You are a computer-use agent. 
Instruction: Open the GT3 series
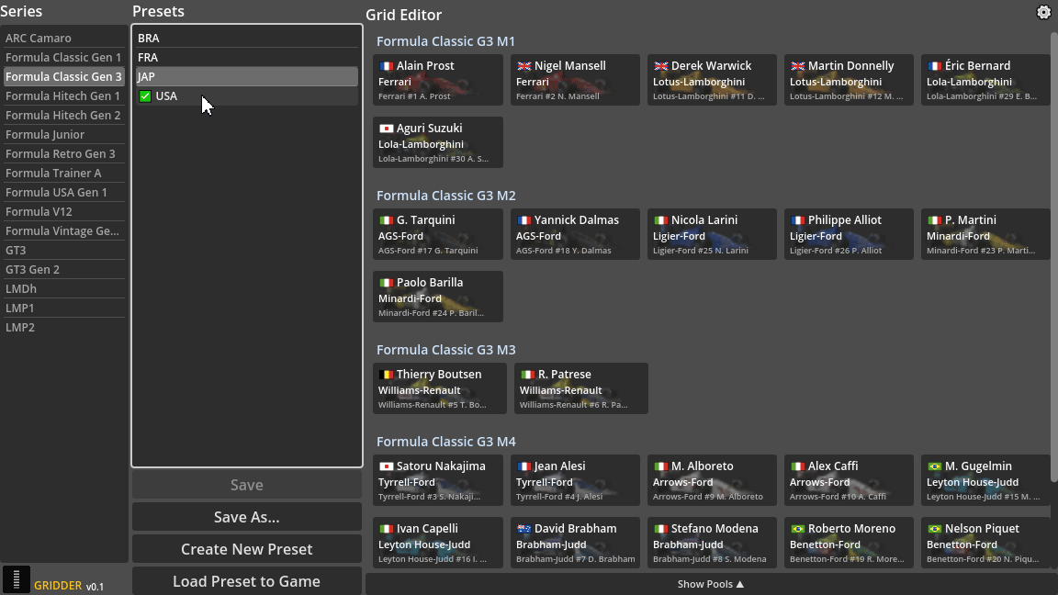click(63, 251)
